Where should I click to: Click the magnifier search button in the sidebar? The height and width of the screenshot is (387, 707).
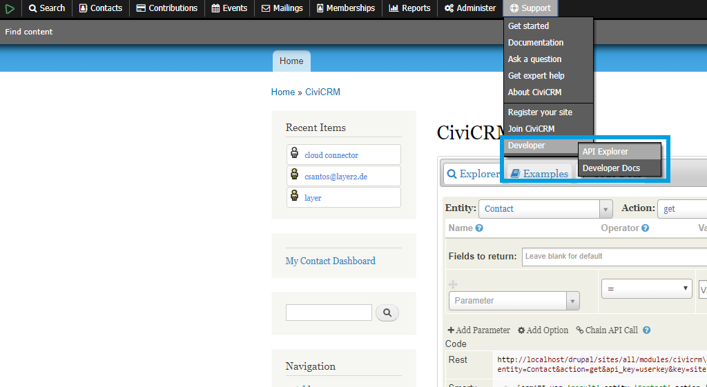click(387, 313)
